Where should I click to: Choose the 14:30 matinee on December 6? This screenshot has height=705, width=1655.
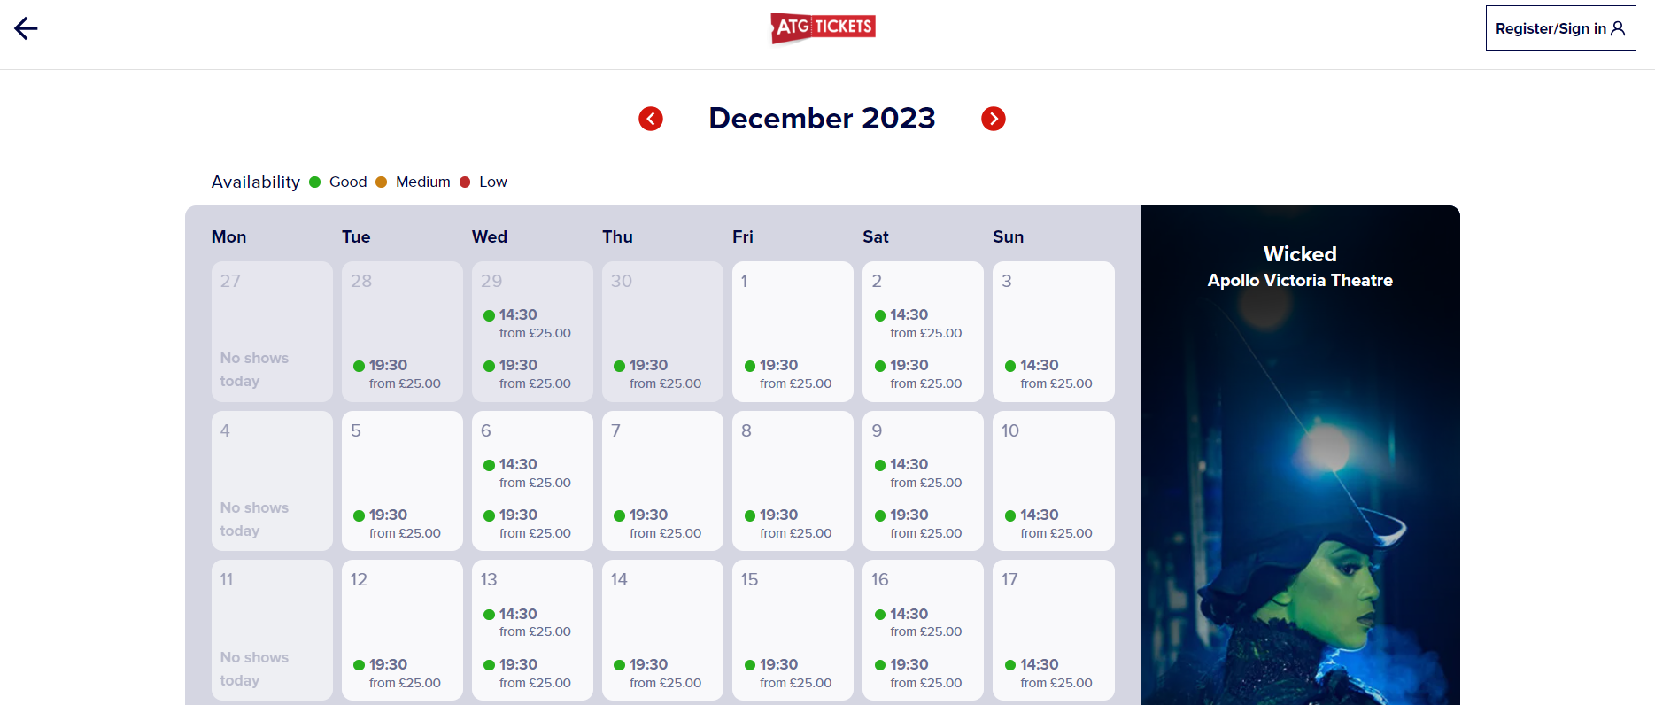click(518, 465)
